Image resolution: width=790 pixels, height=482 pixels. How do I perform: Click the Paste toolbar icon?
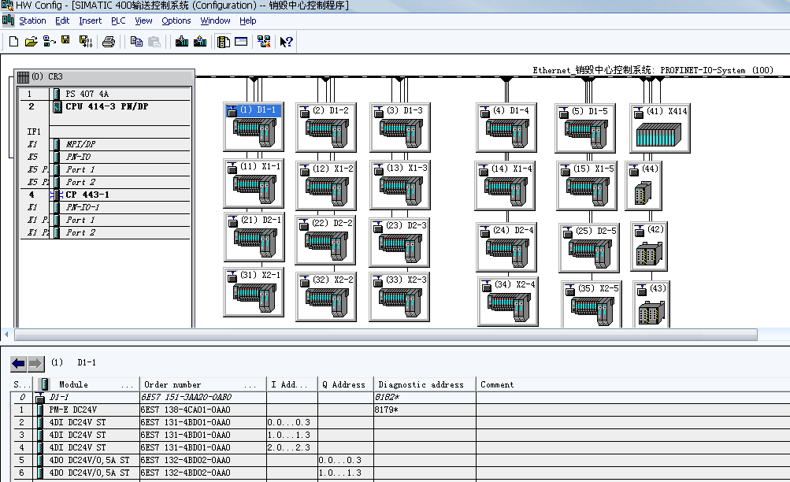(x=154, y=41)
